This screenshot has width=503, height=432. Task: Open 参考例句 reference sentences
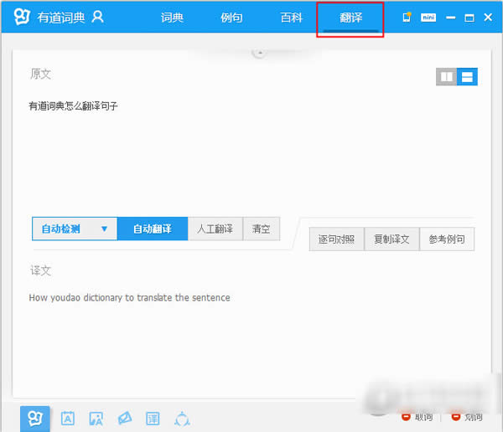click(x=447, y=239)
